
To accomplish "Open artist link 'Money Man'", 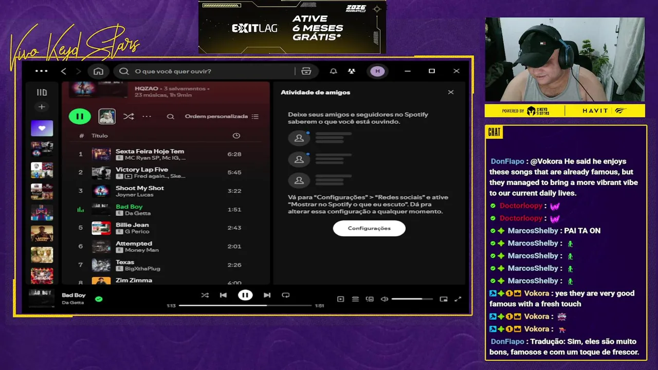I will pyautogui.click(x=142, y=250).
